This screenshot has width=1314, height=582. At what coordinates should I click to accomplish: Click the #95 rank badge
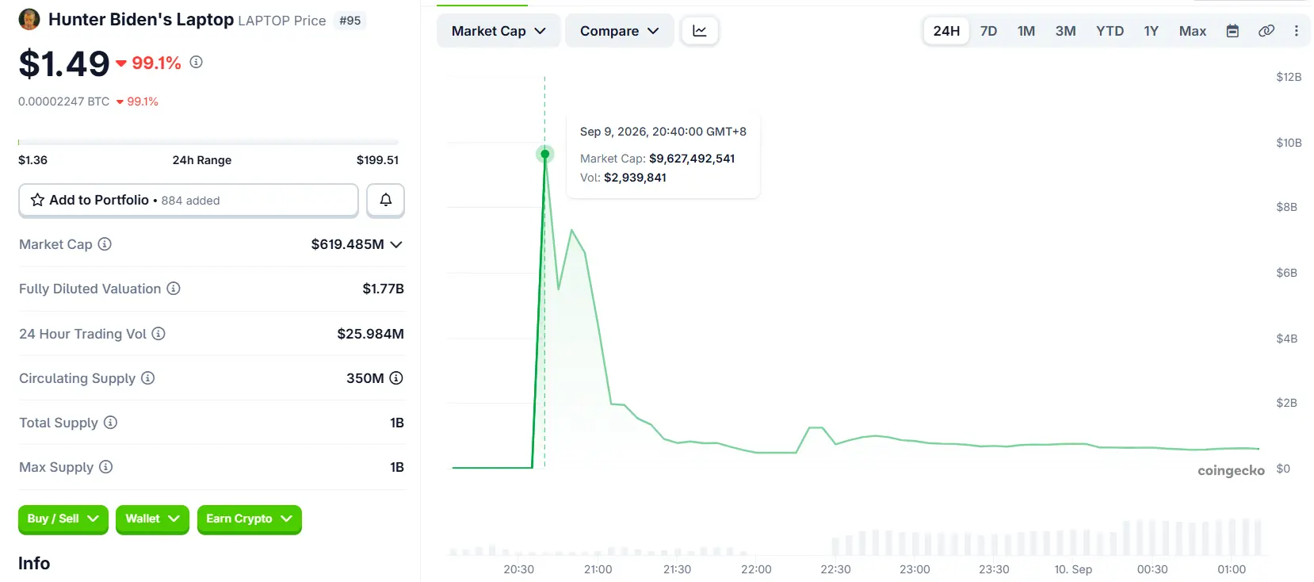[350, 21]
